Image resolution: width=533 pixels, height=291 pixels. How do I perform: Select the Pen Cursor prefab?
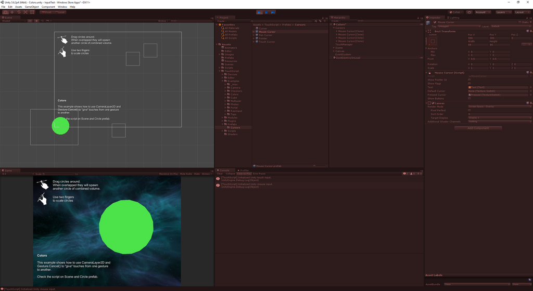[265, 35]
